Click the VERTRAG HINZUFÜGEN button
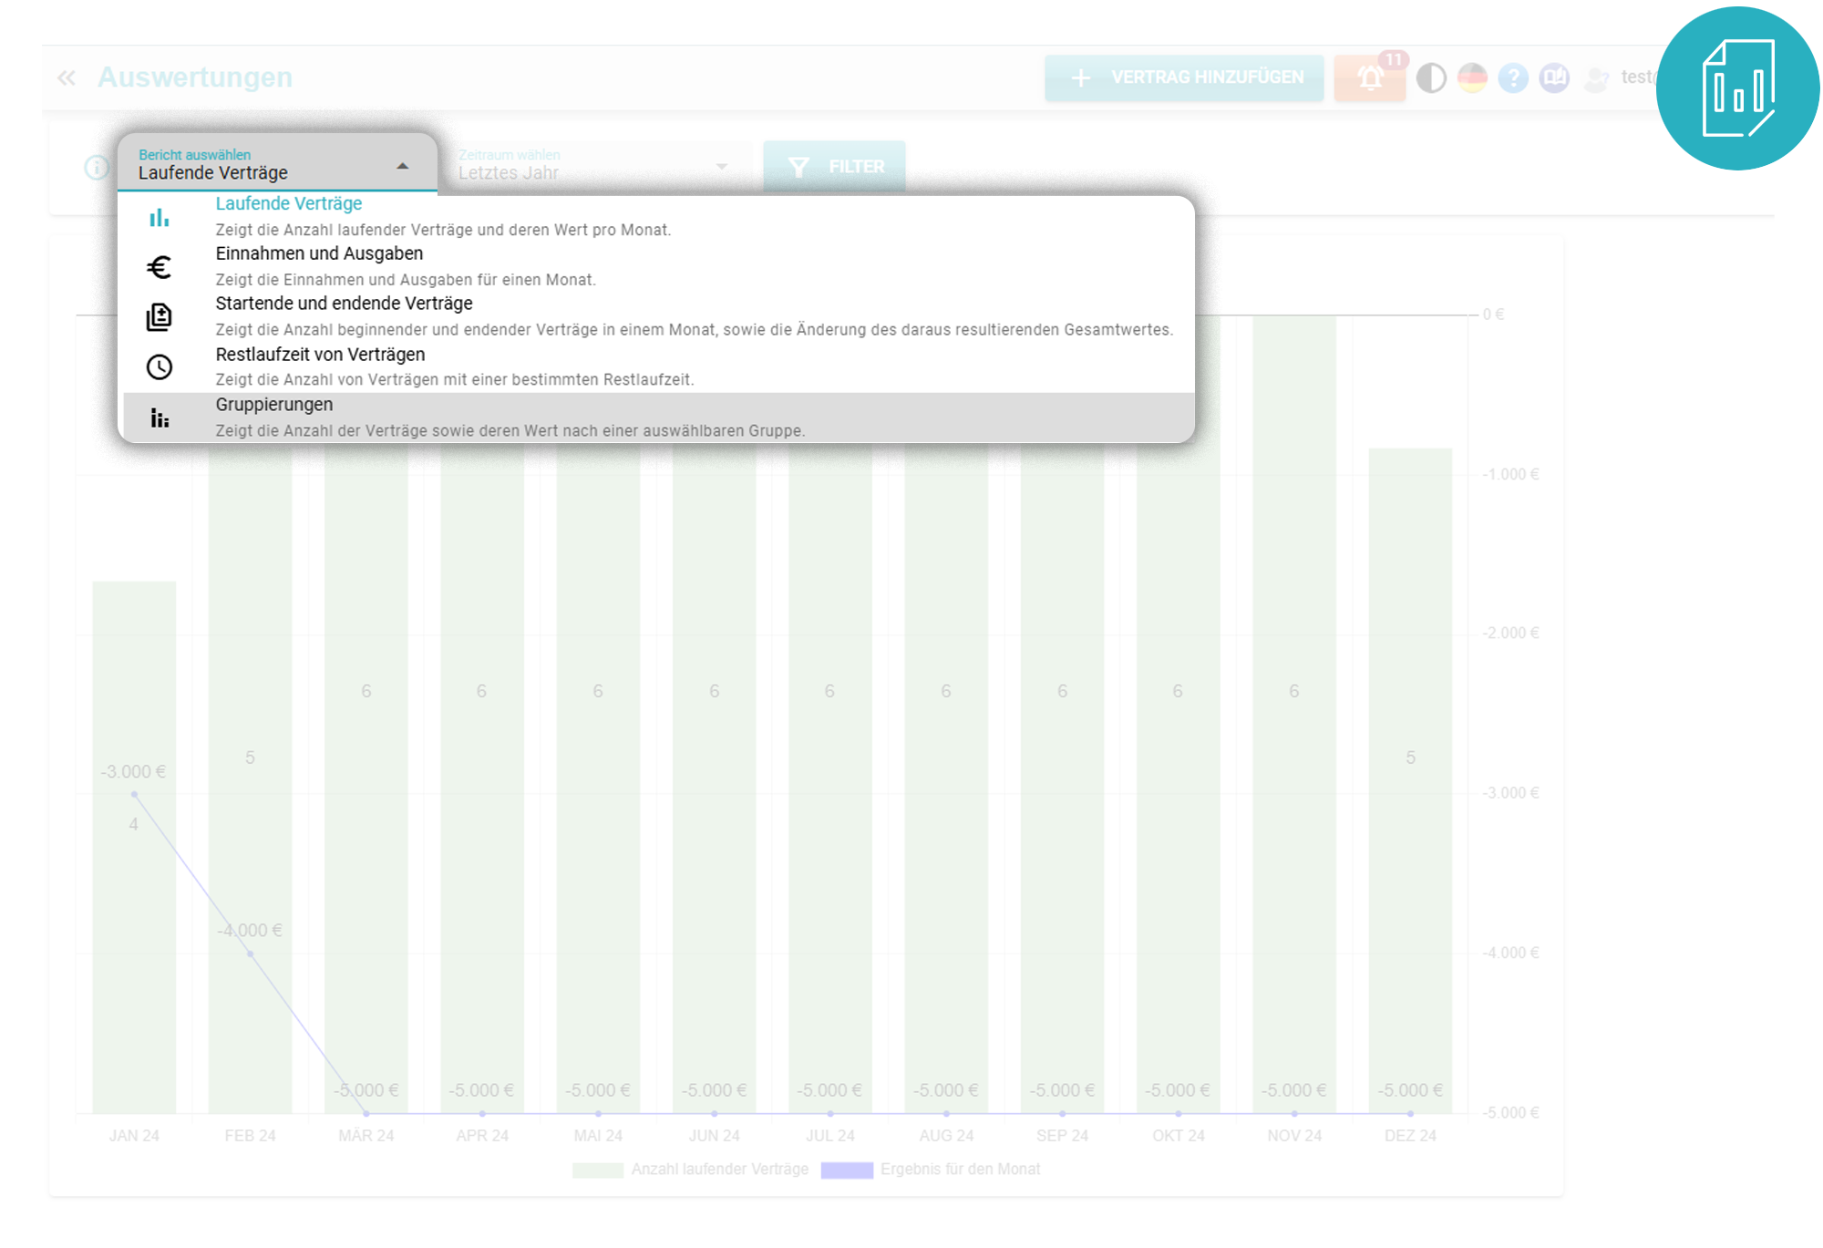Viewport: 1823px width, 1248px height. click(1184, 77)
